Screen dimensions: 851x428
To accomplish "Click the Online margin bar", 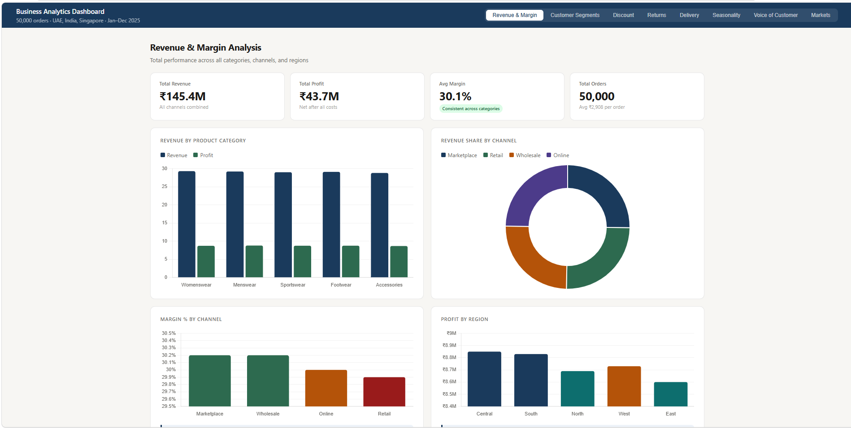I will 326,388.
